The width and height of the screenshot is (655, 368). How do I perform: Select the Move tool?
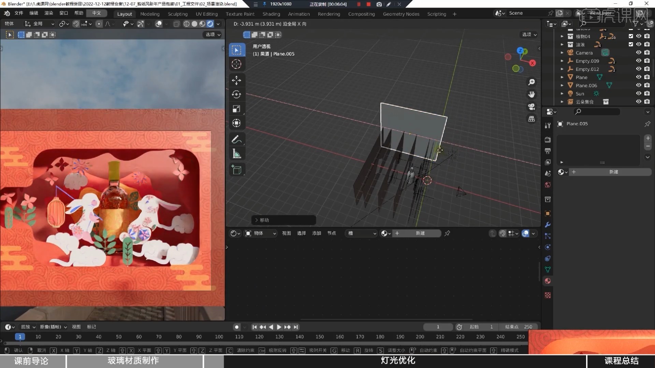click(x=236, y=80)
